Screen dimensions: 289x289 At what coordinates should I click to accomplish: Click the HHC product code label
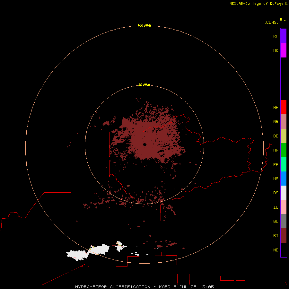point(282,19)
